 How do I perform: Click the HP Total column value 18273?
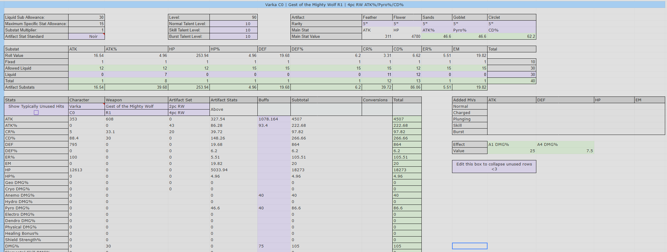coord(407,170)
